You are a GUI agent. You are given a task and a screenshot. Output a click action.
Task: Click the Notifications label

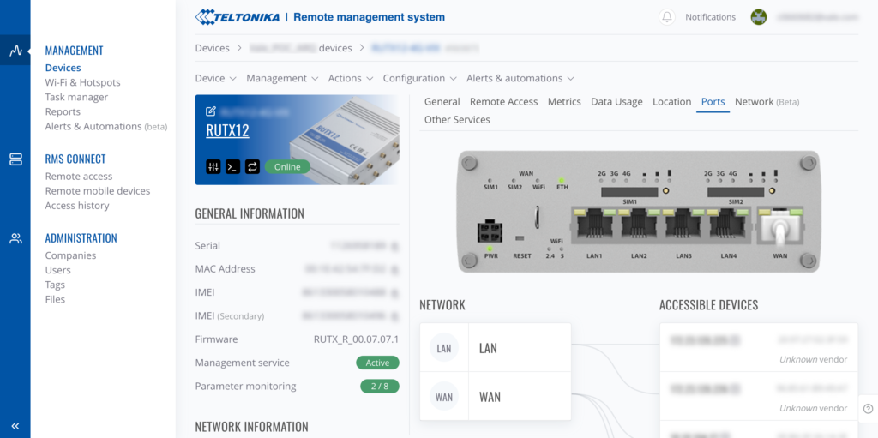tap(711, 17)
